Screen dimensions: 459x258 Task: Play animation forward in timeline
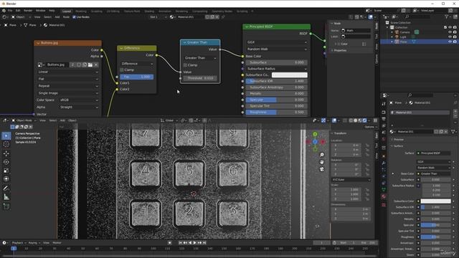pyautogui.click(x=194, y=243)
